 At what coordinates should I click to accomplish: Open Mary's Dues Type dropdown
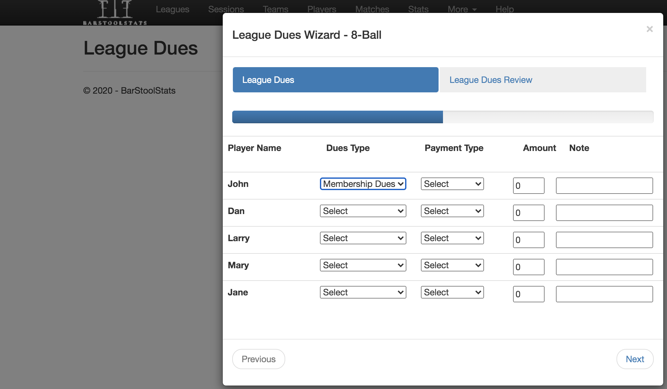363,265
